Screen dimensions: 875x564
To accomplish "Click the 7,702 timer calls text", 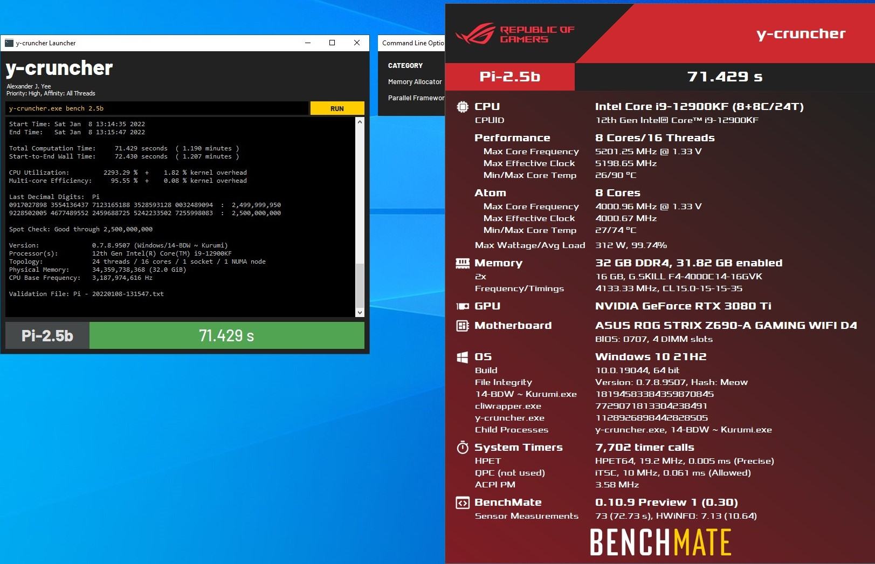I will click(x=644, y=448).
